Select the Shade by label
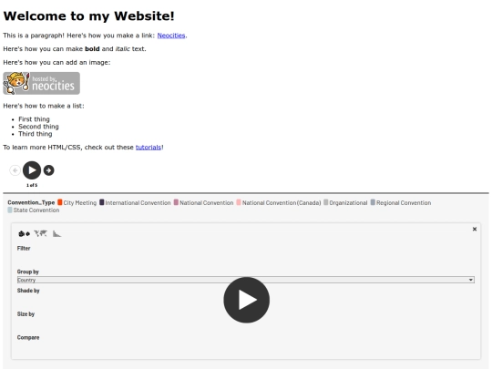Image resolution: width=492 pixels, height=369 pixels. coord(28,291)
